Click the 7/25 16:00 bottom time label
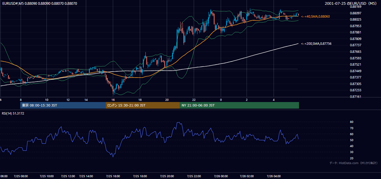The height and width of the screenshot is (179, 381). (x=113, y=176)
